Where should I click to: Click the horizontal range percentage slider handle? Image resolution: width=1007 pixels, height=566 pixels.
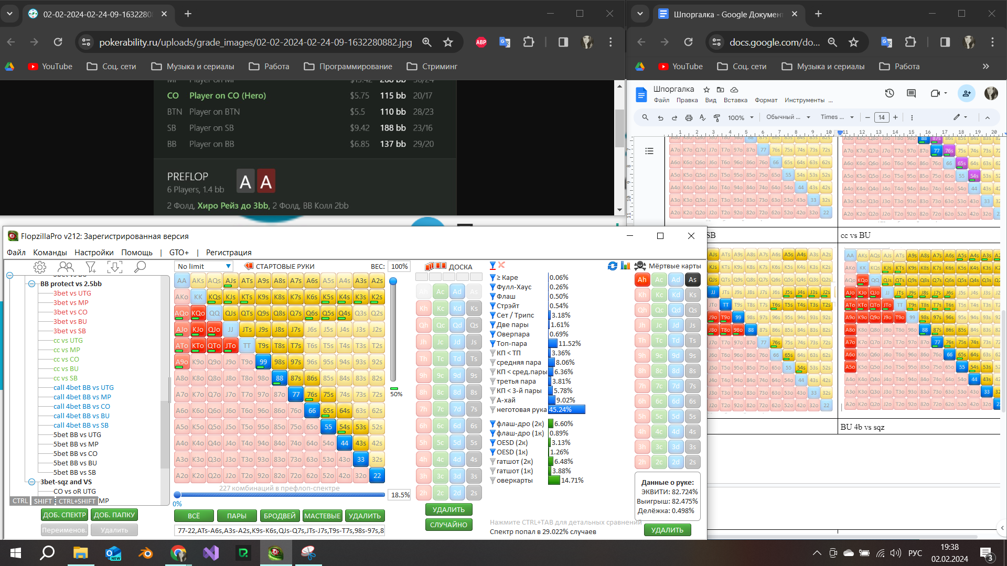[177, 495]
